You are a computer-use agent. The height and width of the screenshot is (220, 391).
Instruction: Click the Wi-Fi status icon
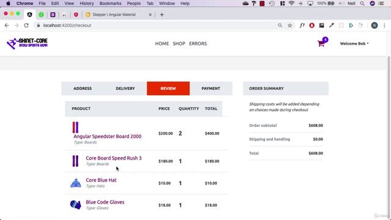pos(291,3)
